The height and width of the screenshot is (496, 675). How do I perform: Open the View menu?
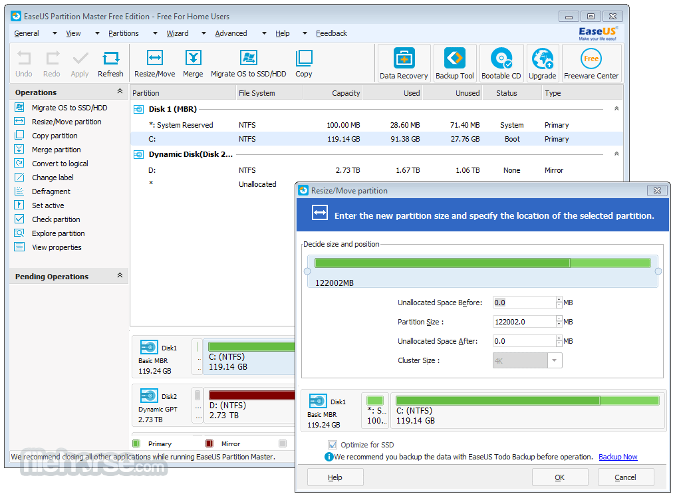tap(73, 34)
